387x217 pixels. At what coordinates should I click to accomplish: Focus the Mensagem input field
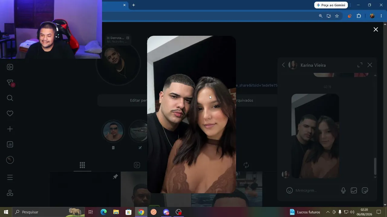point(316,190)
